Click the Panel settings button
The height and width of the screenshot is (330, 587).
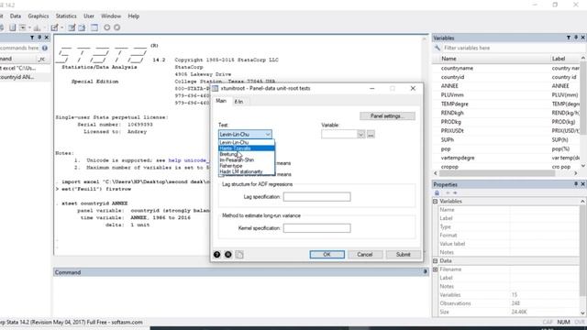click(x=387, y=116)
